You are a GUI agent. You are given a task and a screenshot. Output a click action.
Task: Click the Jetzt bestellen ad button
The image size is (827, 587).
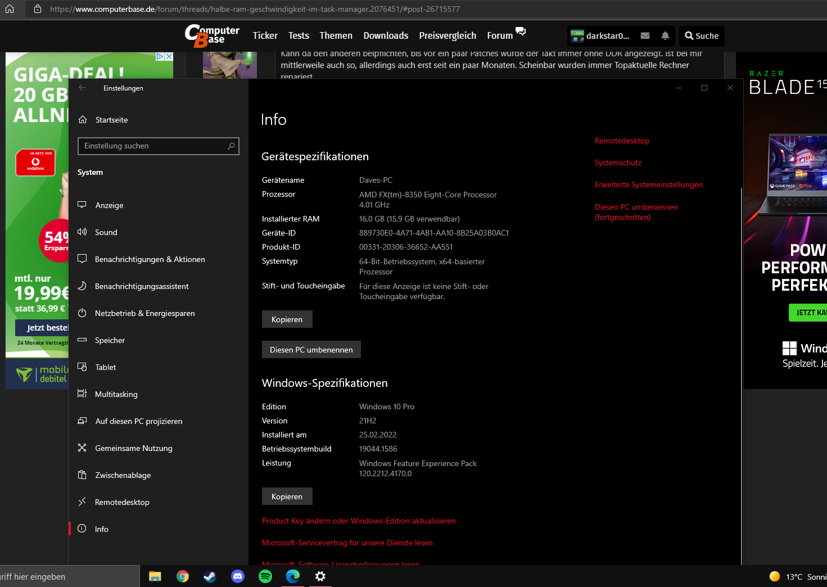[x=42, y=327]
